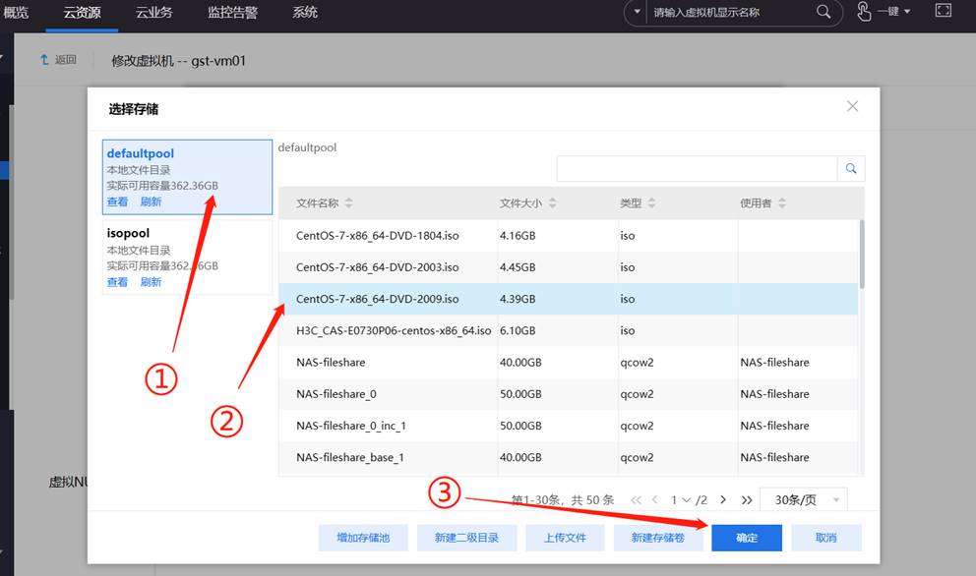Jump to last page double-arrow
Viewport: 976px width, 576px height.
(747, 500)
